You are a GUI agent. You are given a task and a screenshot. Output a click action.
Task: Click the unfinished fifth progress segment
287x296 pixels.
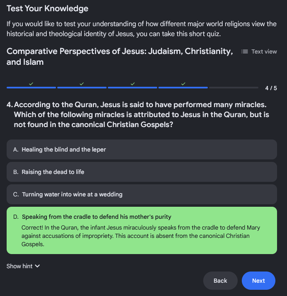click(233, 88)
